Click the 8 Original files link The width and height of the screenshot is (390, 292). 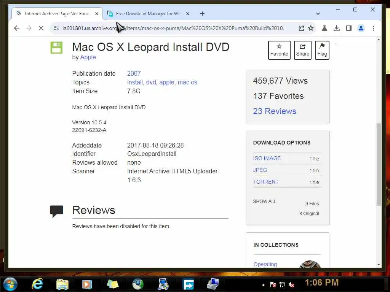tap(309, 214)
